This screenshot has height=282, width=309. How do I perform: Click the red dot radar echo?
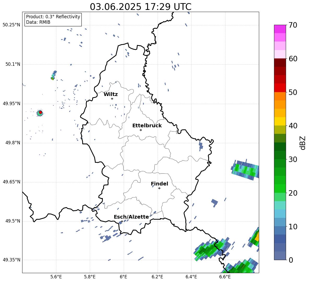pos(40,112)
